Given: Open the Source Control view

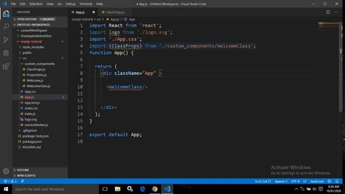Looking at the screenshot, I should tap(6, 40).
